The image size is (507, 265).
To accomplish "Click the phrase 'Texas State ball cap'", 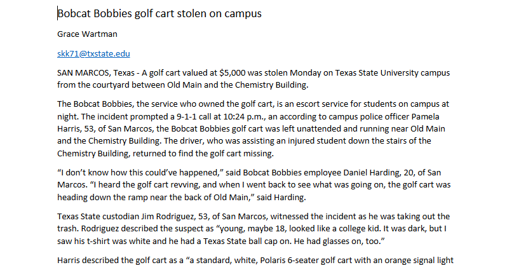I will click(x=240, y=241).
